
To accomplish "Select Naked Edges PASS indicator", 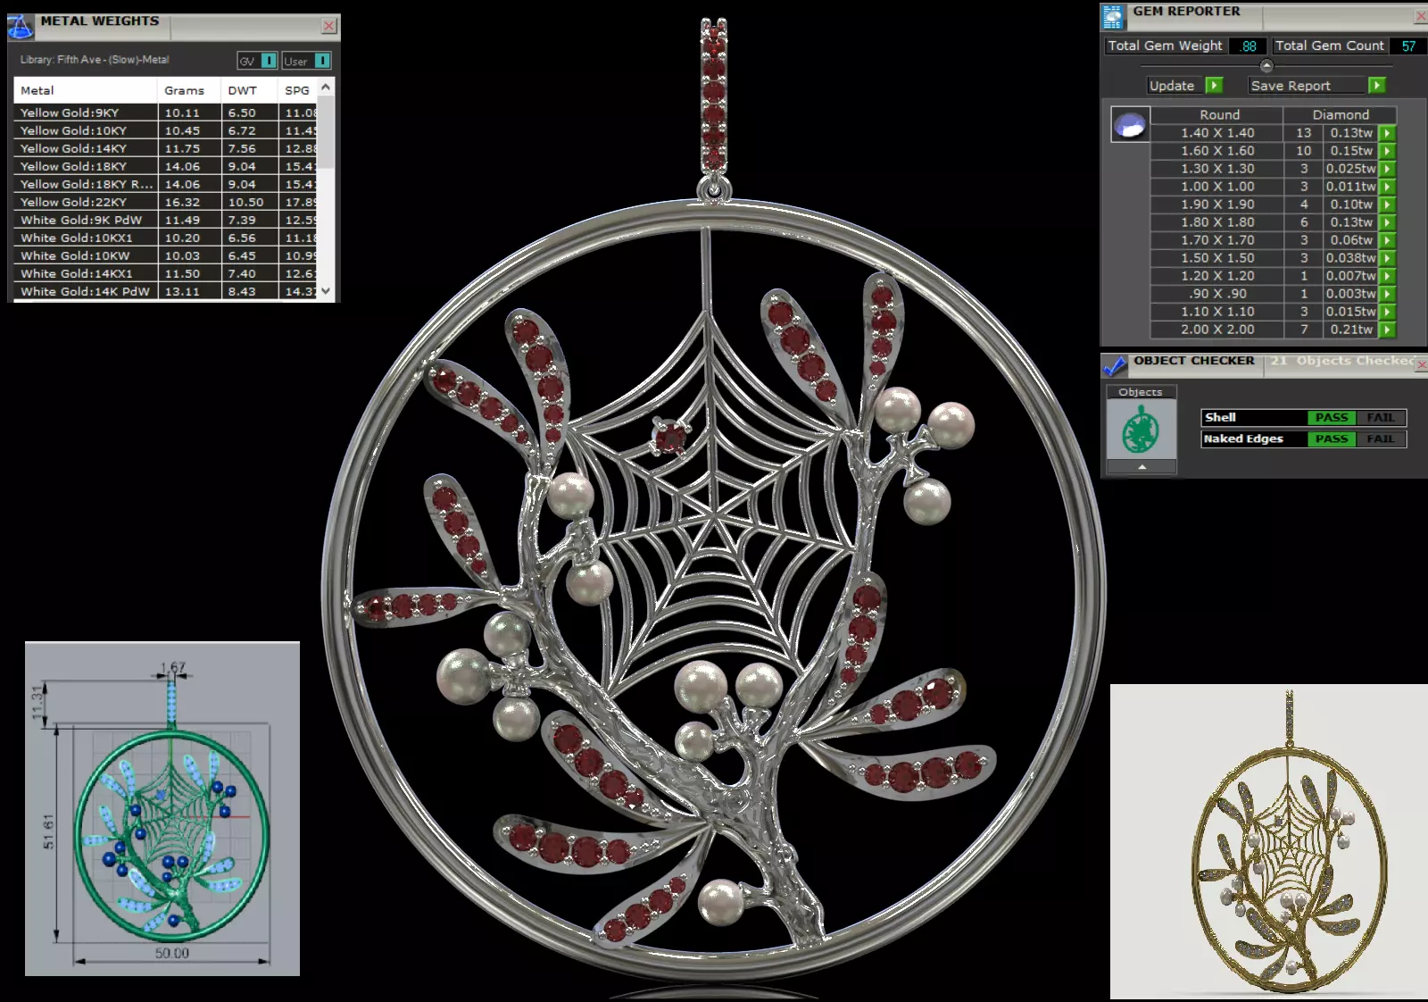I will point(1332,438).
